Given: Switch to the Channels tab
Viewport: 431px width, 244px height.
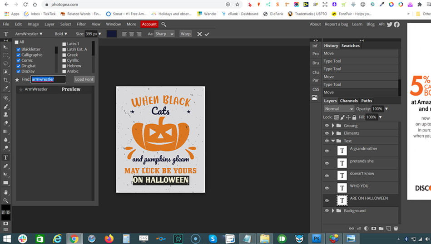Looking at the screenshot, I should tap(349, 101).
